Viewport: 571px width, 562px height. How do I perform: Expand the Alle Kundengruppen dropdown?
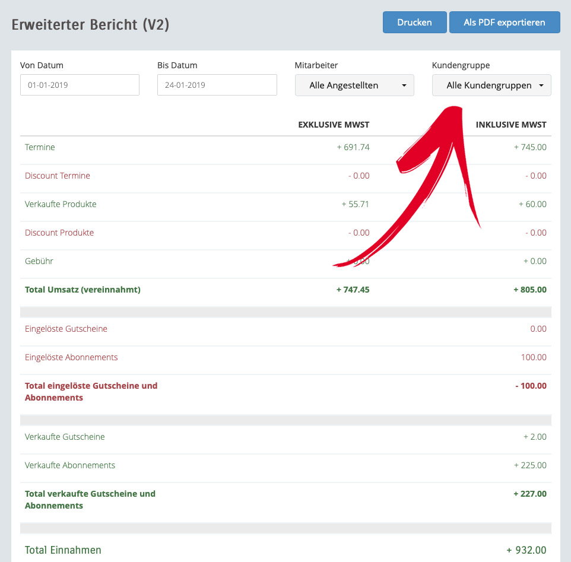point(491,85)
